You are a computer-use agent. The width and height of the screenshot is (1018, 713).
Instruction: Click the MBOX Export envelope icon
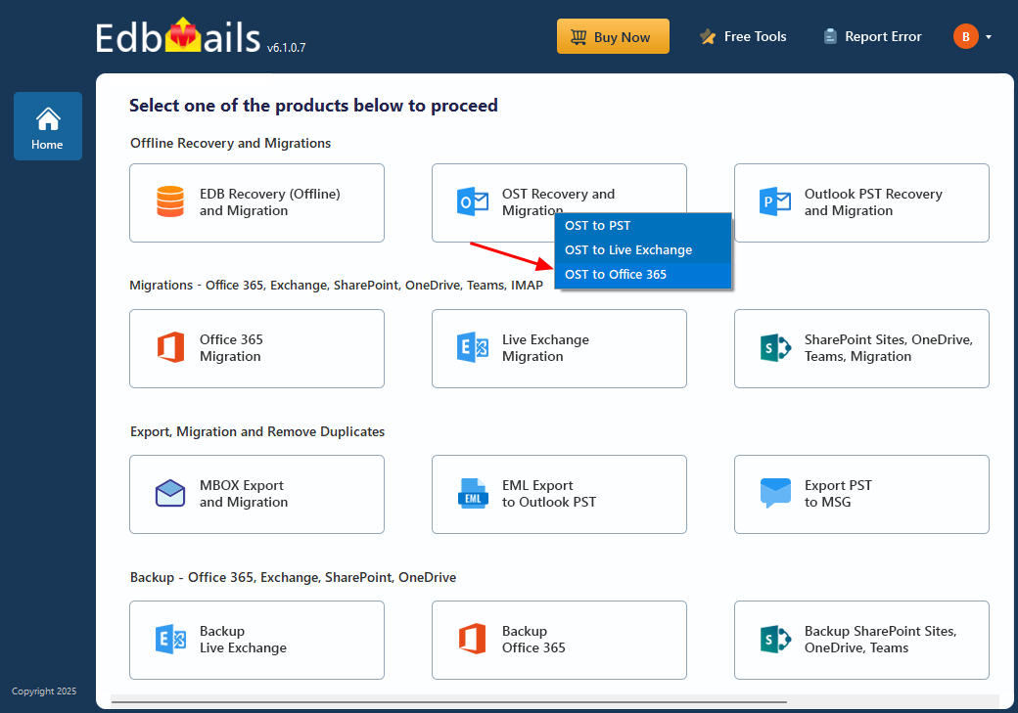point(170,493)
